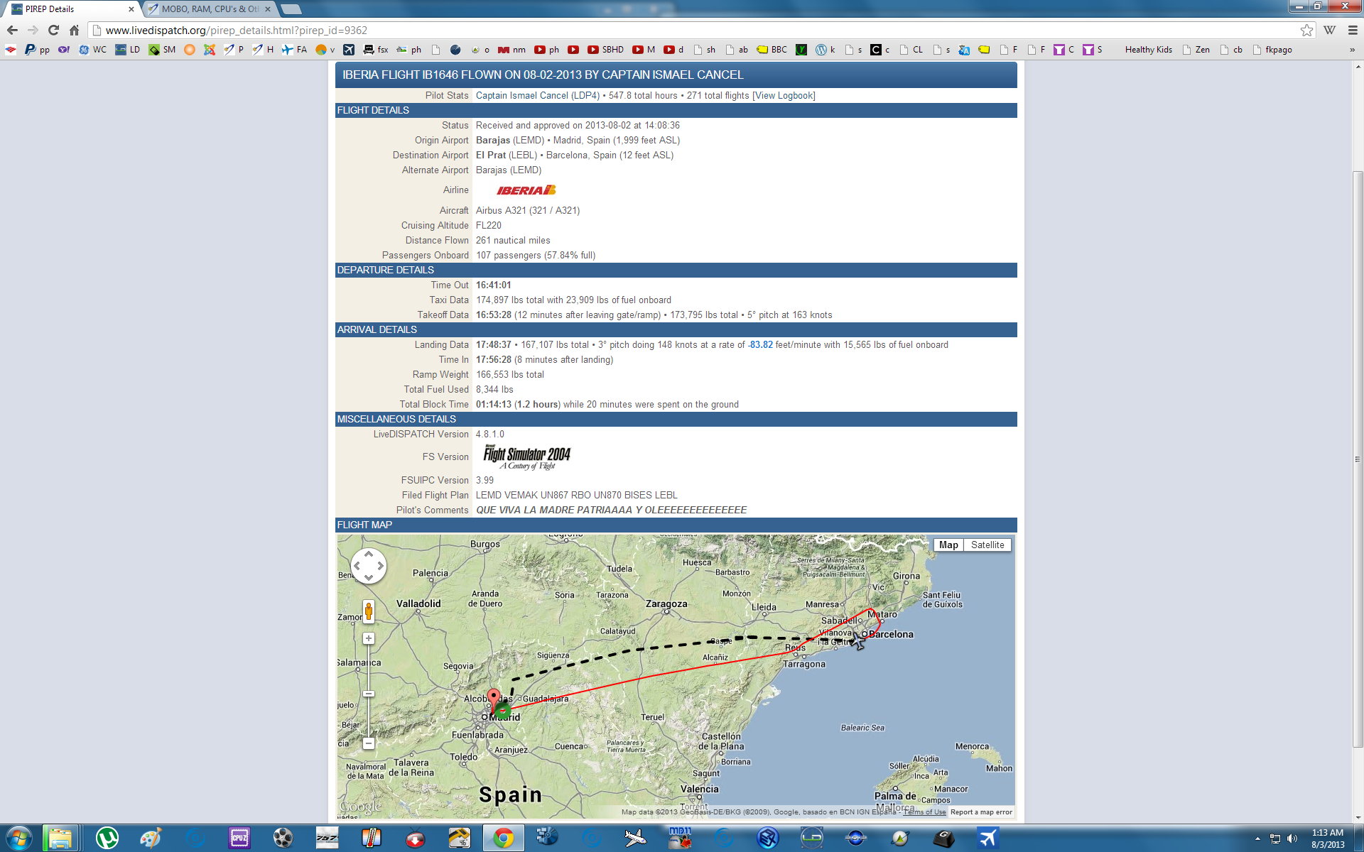The height and width of the screenshot is (852, 1364).
Task: Show hidden system tray icons
Action: [x=1257, y=839]
